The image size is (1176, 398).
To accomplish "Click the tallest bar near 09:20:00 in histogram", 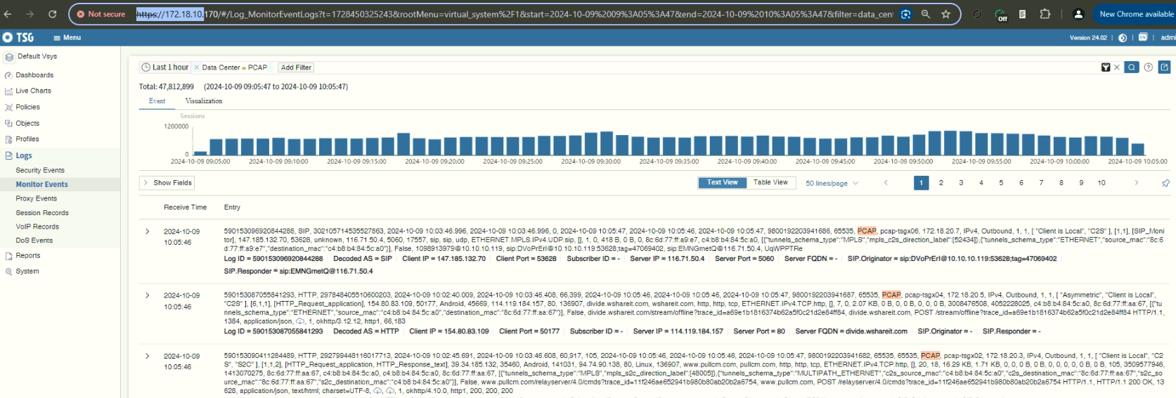I will 403,144.
